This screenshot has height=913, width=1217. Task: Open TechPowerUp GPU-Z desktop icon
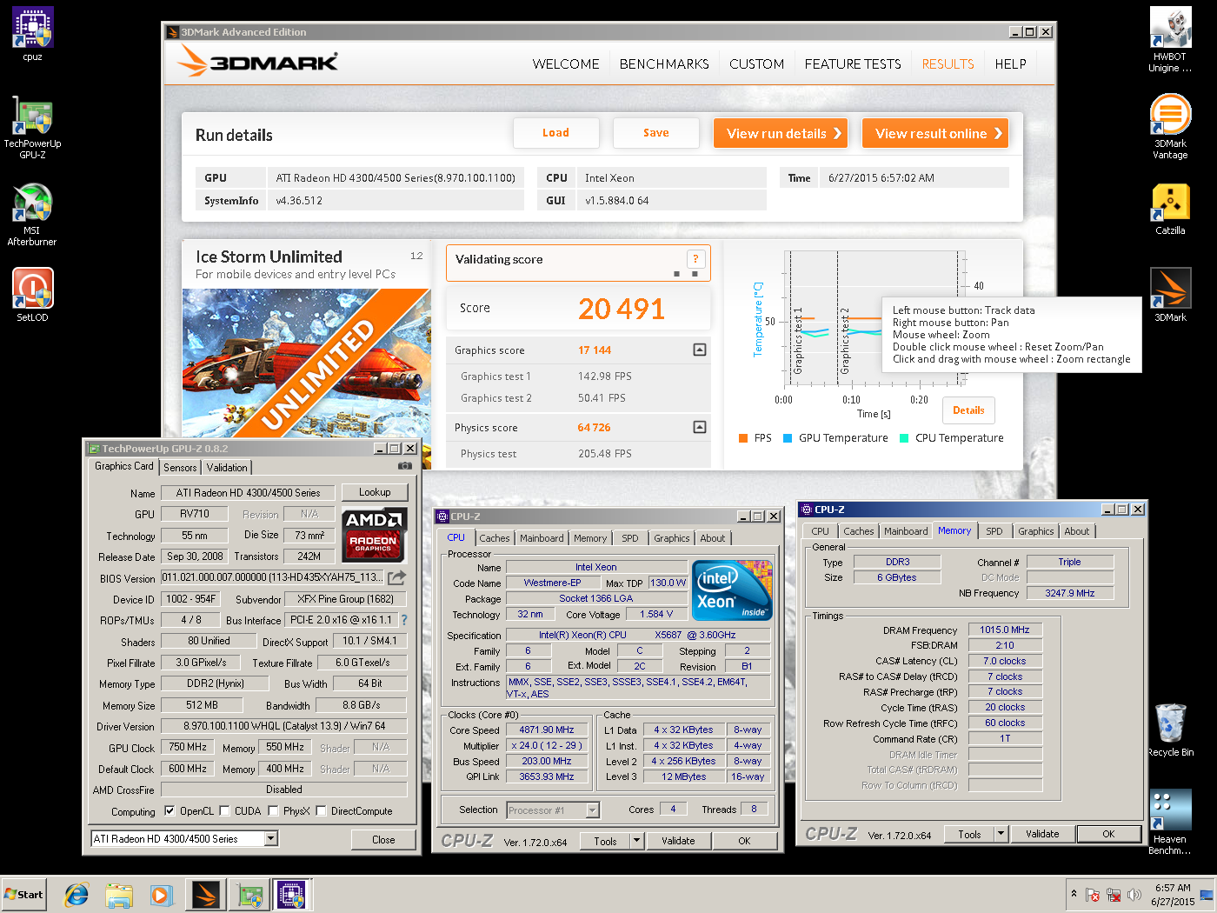32,127
